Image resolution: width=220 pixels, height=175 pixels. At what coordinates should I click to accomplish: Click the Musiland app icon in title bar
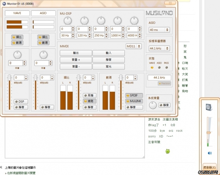tap(4, 4)
